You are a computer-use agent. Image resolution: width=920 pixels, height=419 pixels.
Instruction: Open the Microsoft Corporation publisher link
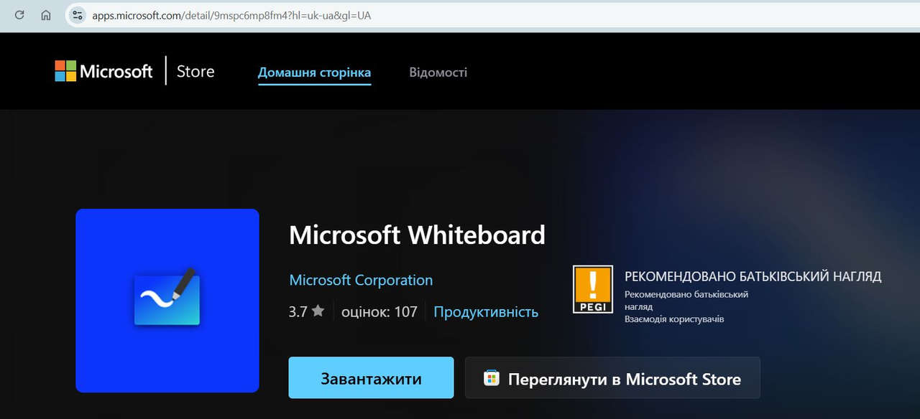[x=361, y=280]
